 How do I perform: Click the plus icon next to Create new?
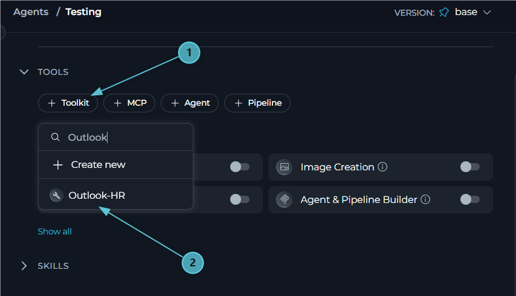click(x=58, y=165)
